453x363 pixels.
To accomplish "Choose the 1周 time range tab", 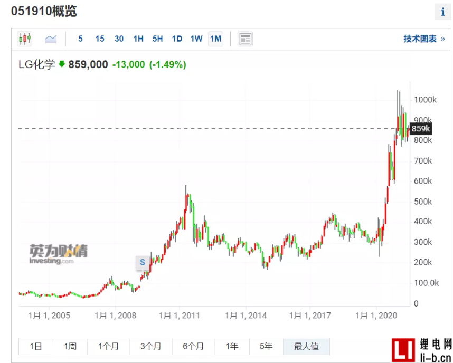I will click(70, 346).
